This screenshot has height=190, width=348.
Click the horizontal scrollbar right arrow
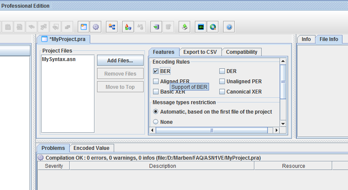click(276, 130)
